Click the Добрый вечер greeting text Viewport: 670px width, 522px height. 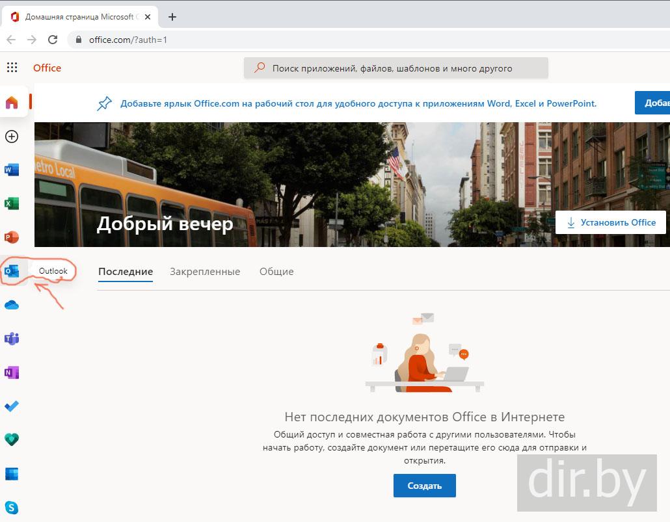(165, 224)
